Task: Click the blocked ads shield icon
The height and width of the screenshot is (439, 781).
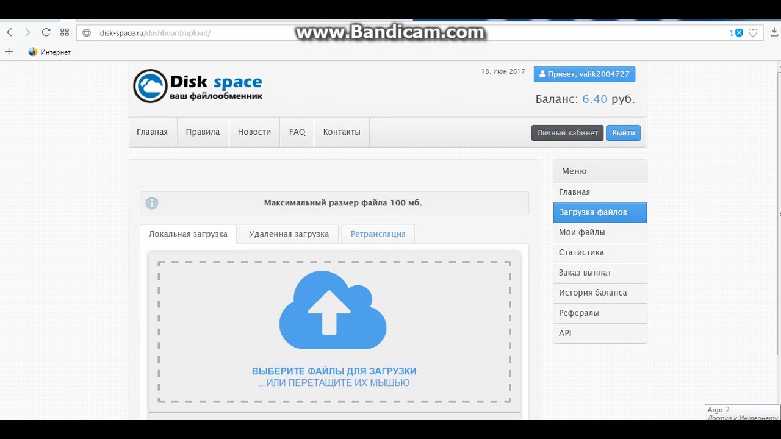Action: [x=739, y=33]
